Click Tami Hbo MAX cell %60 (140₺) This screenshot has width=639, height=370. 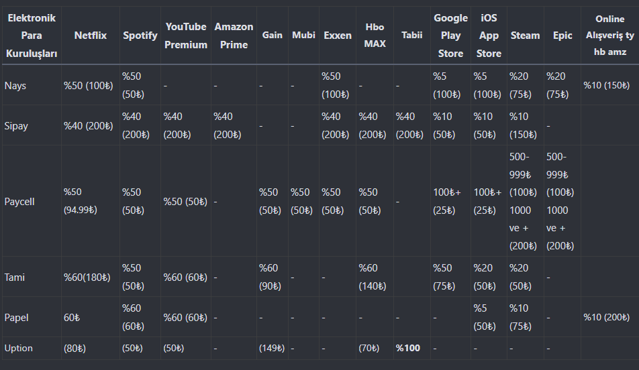[x=373, y=277]
